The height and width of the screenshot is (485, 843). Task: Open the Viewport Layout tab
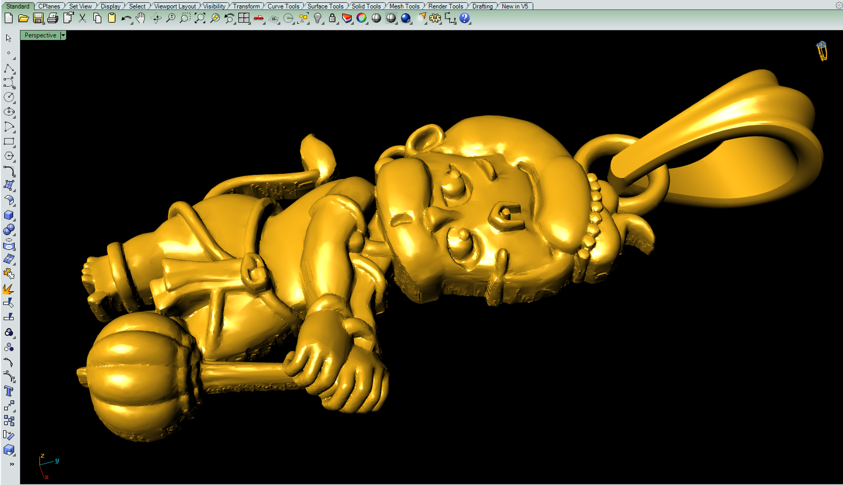pos(175,6)
